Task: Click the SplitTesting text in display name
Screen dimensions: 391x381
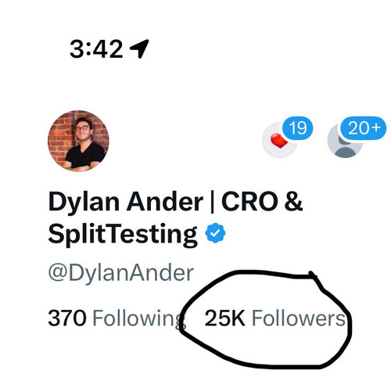Action: click(x=123, y=234)
